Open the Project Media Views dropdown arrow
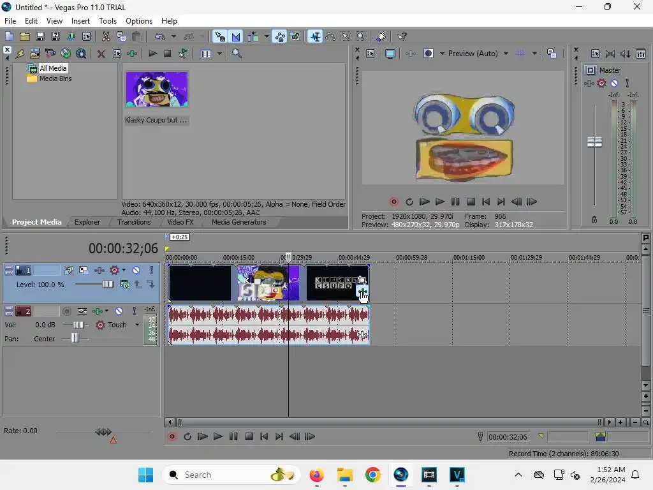The height and width of the screenshot is (490, 653). coord(219,54)
